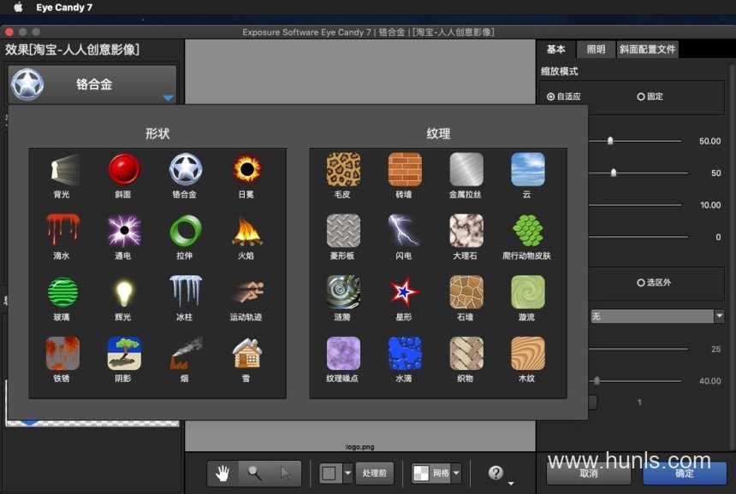736x494 pixels.
Task: Choose the 水滴 water drops texture
Action: coord(405,353)
